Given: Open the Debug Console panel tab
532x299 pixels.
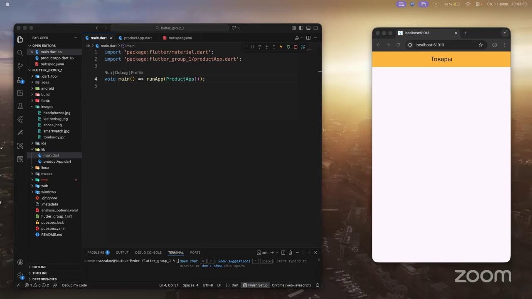Looking at the screenshot, I should click(x=148, y=252).
